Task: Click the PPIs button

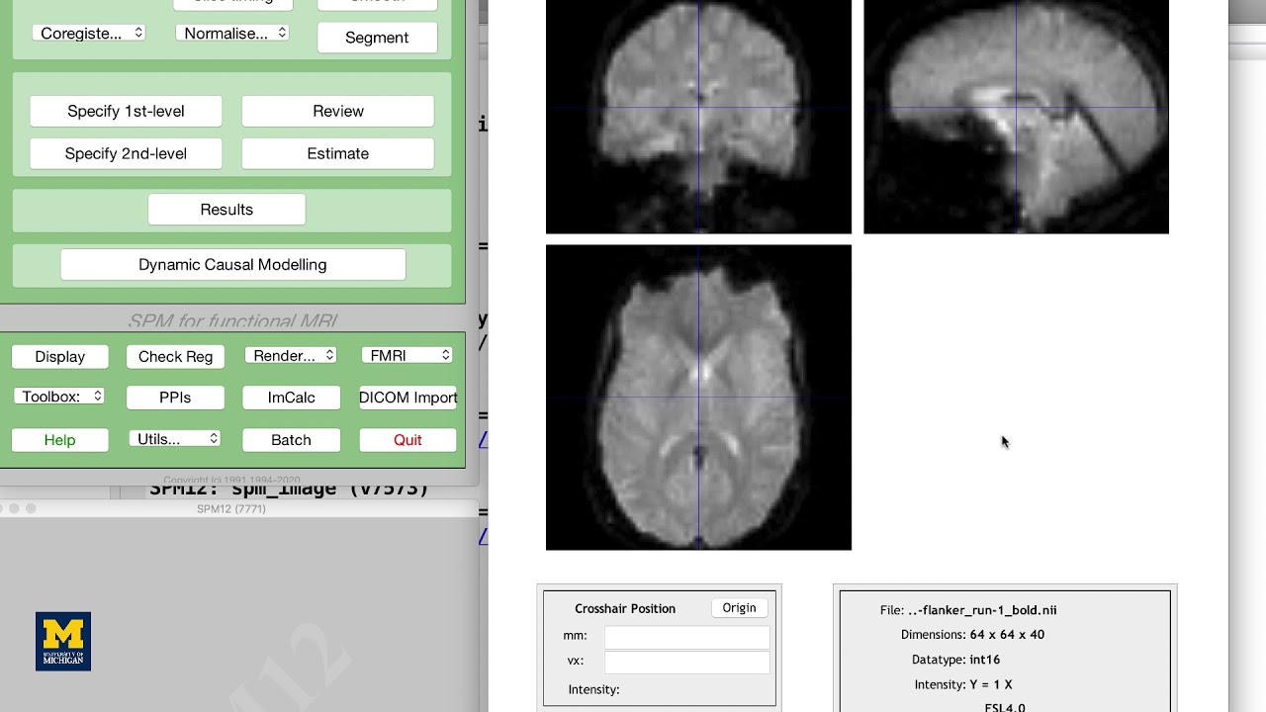Action: 175,398
